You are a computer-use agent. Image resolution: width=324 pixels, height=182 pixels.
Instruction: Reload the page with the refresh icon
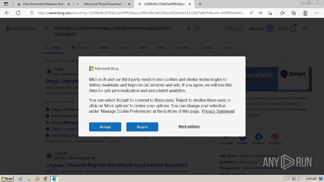point(18,13)
